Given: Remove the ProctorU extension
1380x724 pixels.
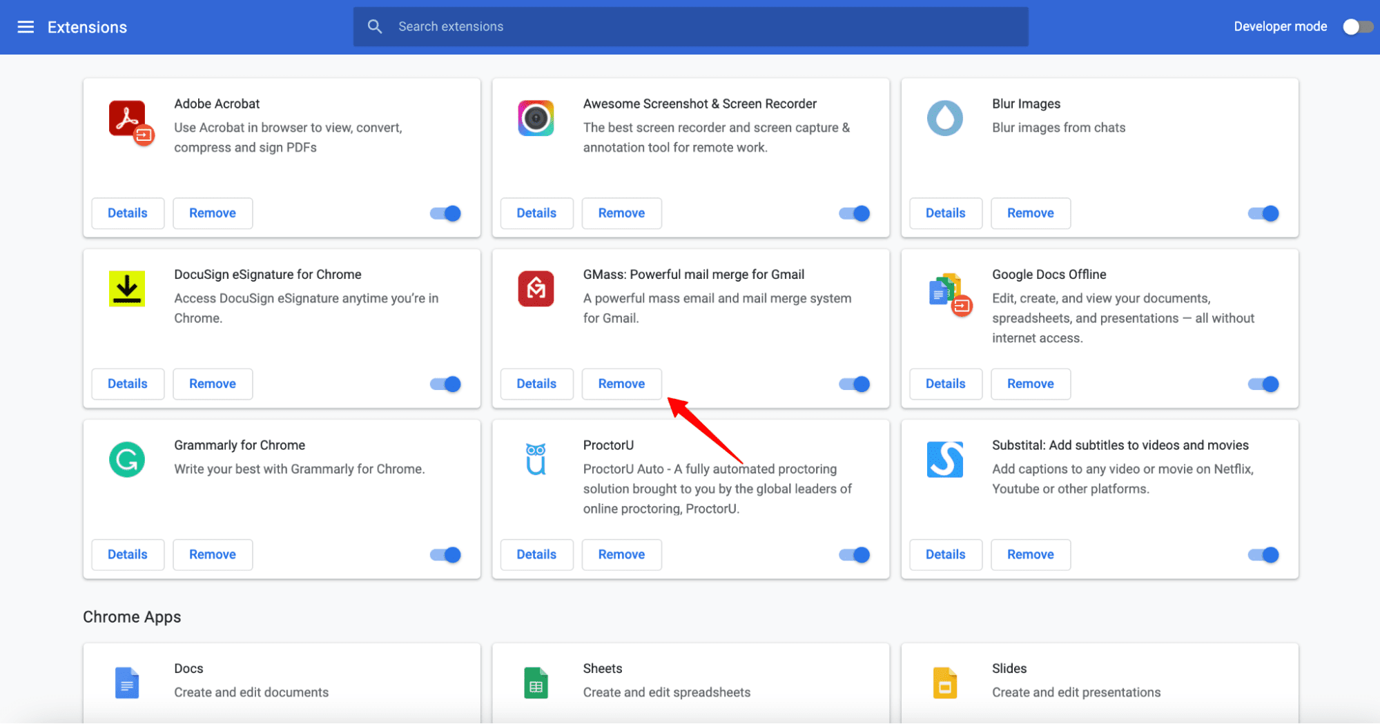Looking at the screenshot, I should 621,555.
